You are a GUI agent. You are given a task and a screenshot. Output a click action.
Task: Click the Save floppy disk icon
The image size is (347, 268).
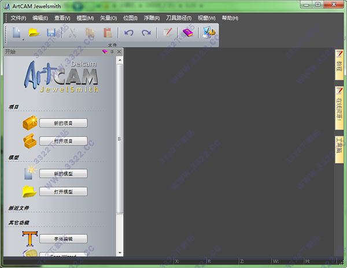click(x=51, y=33)
